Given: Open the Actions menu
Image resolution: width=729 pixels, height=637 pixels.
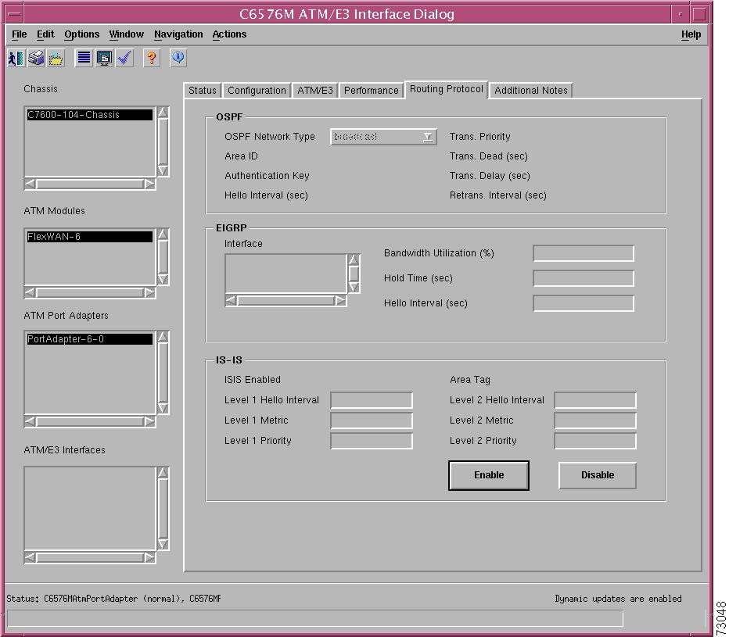Looking at the screenshot, I should tap(229, 34).
